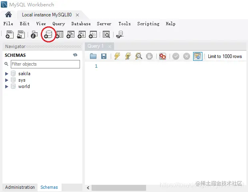This screenshot has height=192, width=248.
Task: Create a new schema icon
Action: (x=48, y=34)
